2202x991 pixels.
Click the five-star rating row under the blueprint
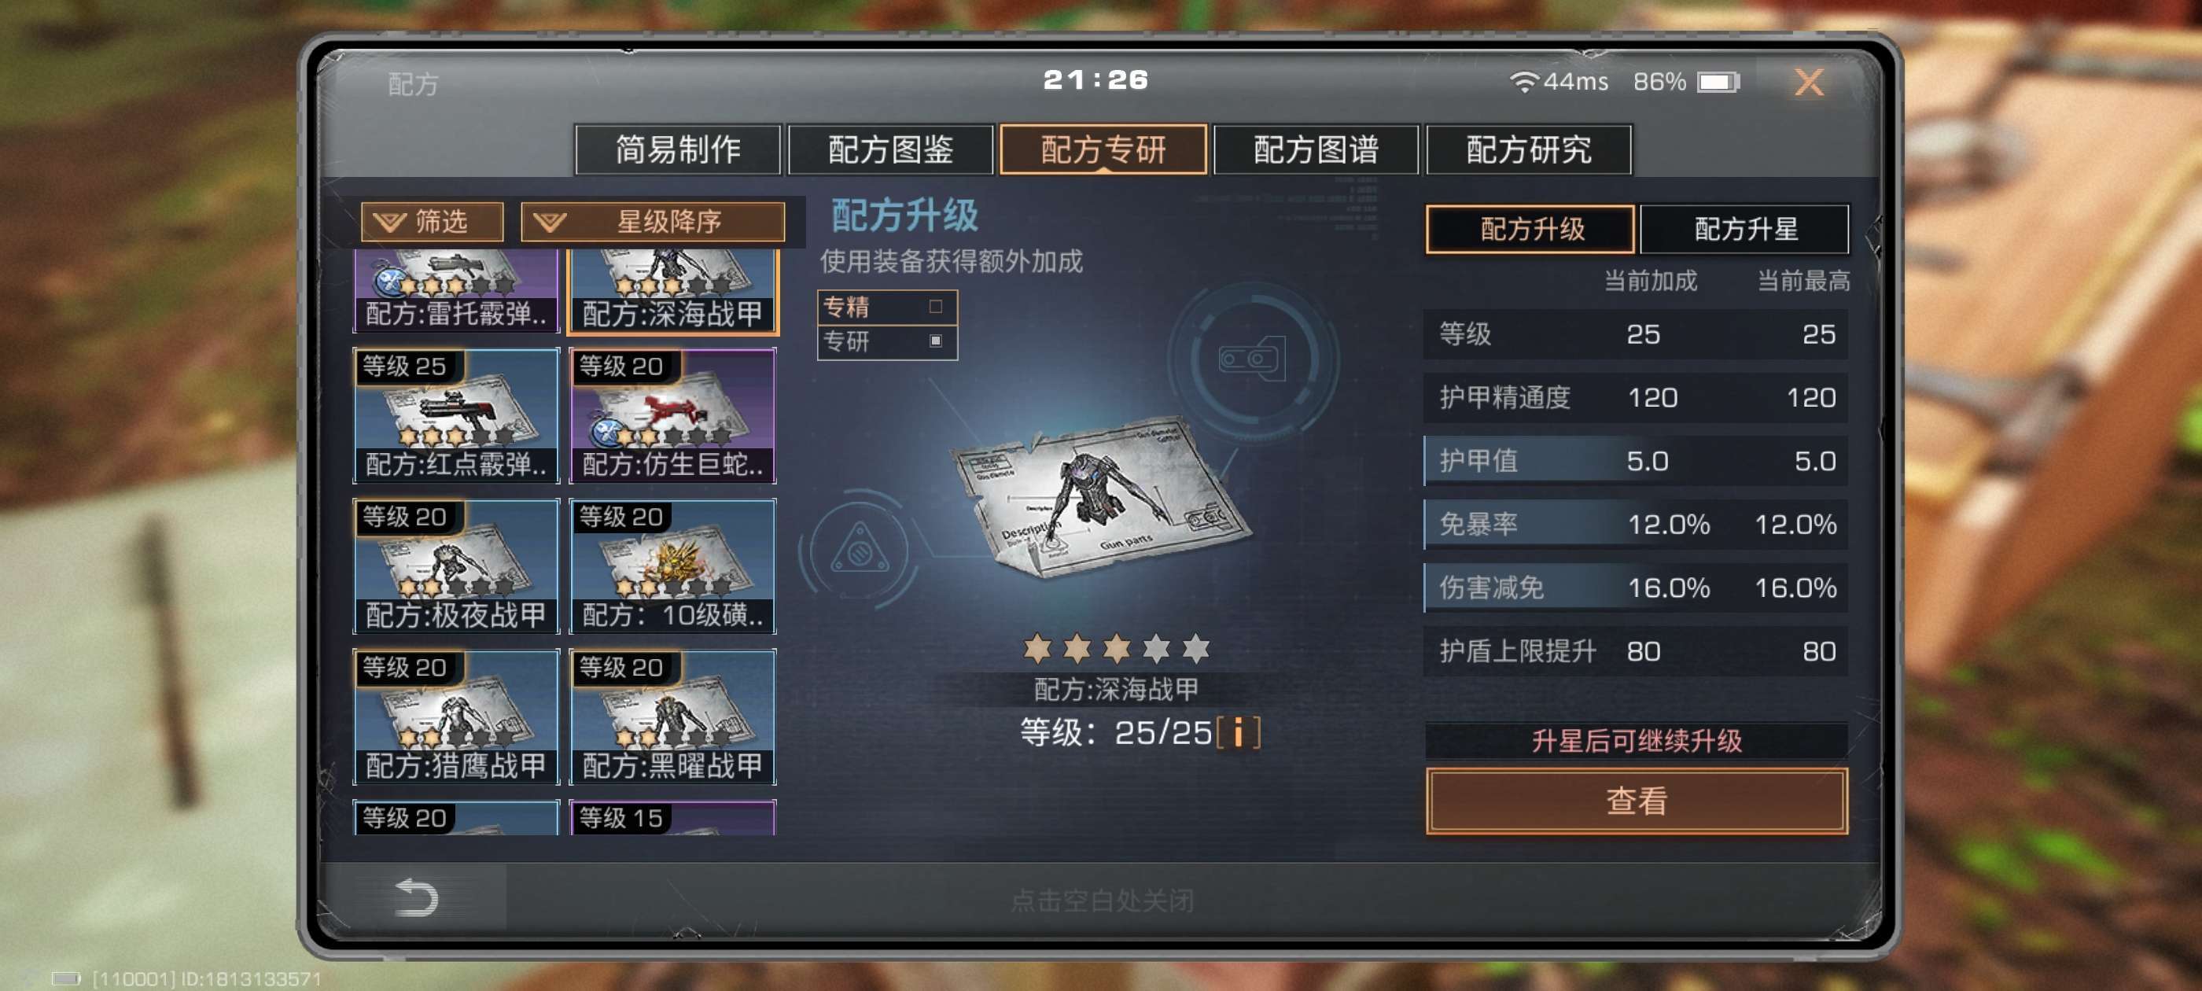pyautogui.click(x=1117, y=649)
